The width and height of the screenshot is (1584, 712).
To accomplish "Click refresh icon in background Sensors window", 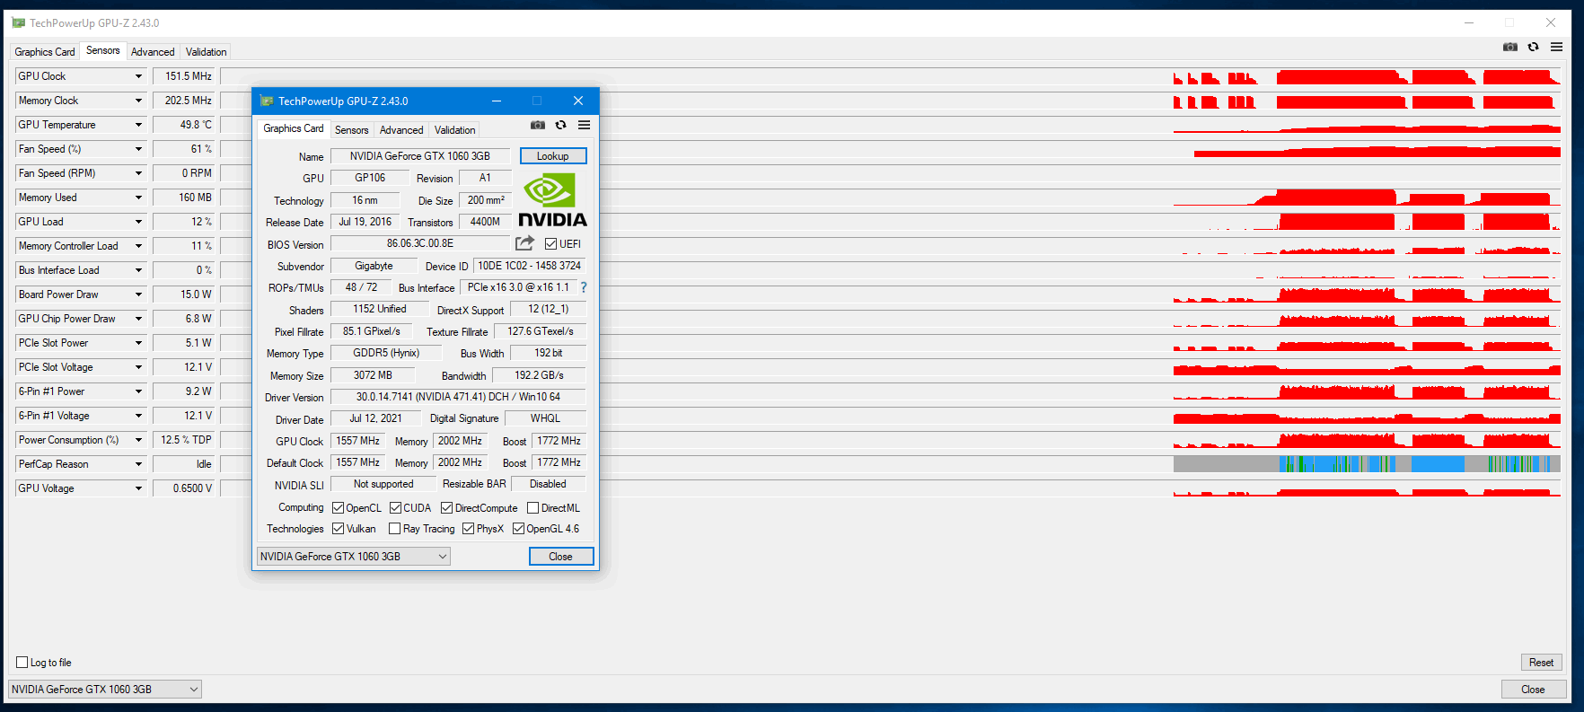I will [1533, 47].
